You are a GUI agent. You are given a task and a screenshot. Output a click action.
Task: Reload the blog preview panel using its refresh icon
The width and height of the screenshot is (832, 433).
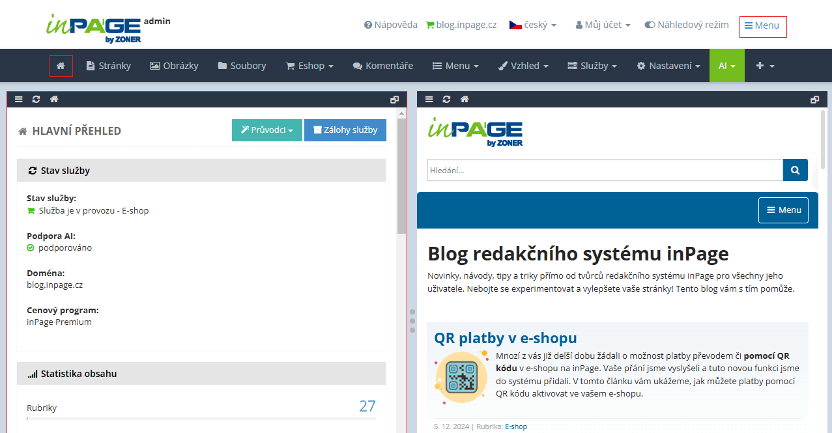[446, 100]
